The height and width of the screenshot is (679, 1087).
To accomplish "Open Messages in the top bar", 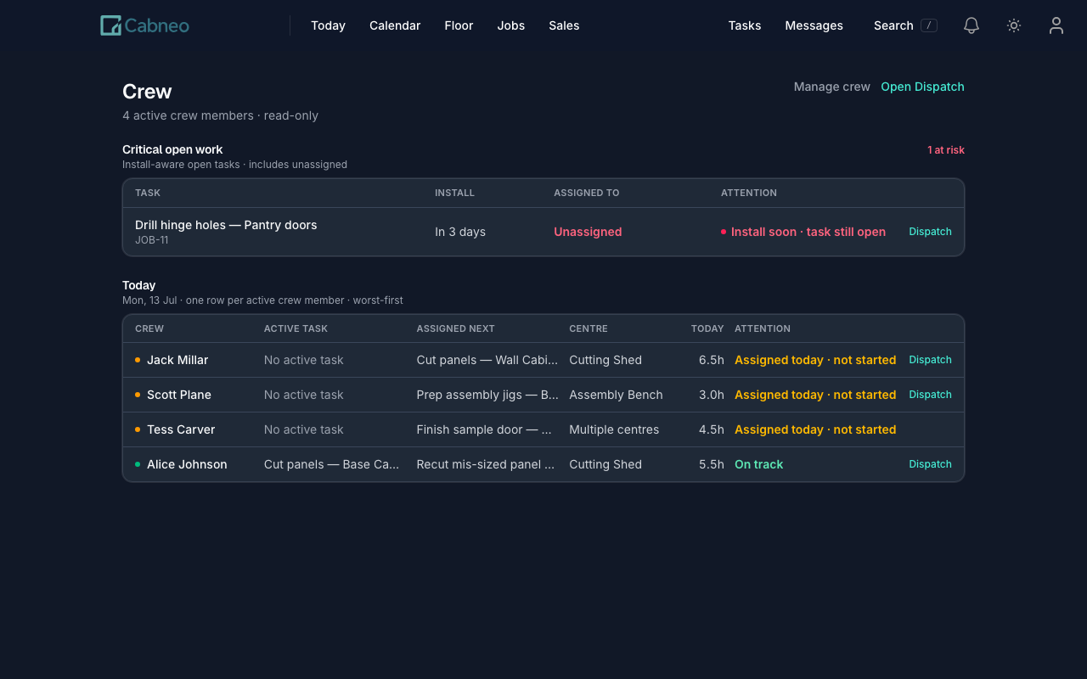I will 814,25.
